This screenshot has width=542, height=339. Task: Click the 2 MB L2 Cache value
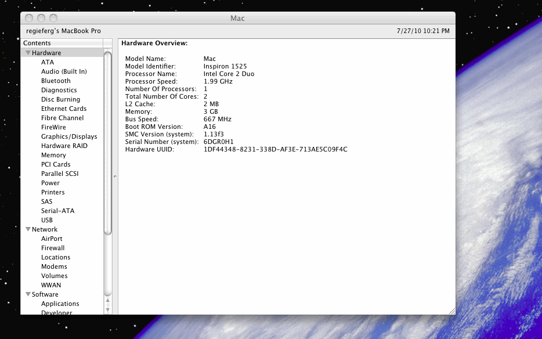[211, 104]
